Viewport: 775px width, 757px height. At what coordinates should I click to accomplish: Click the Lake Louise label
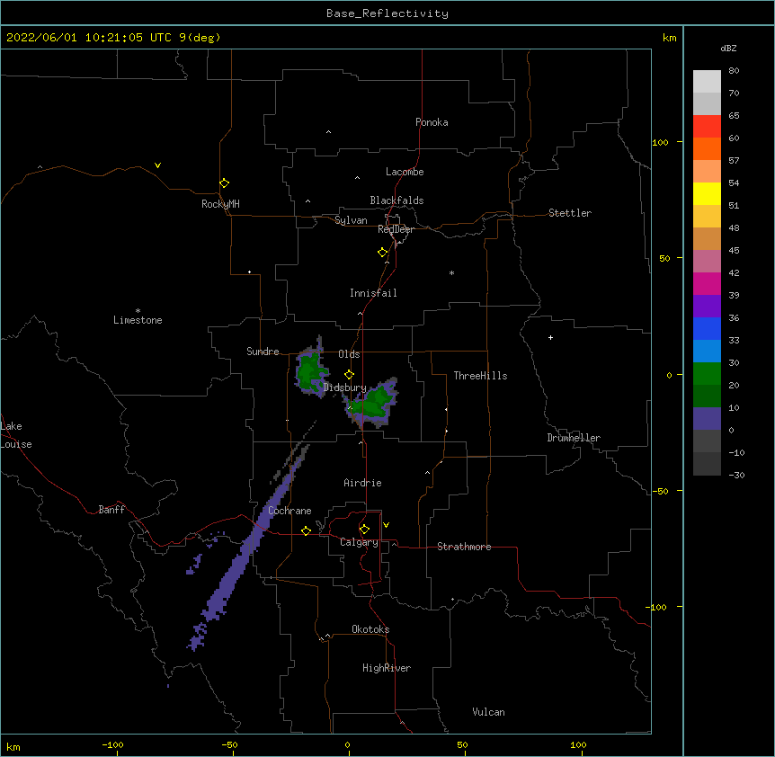click(x=16, y=435)
